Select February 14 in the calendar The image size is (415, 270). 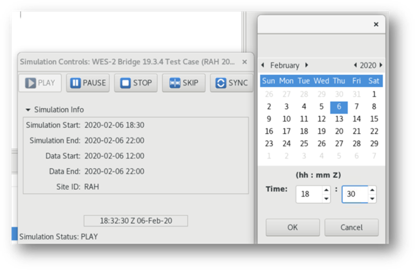(356, 119)
